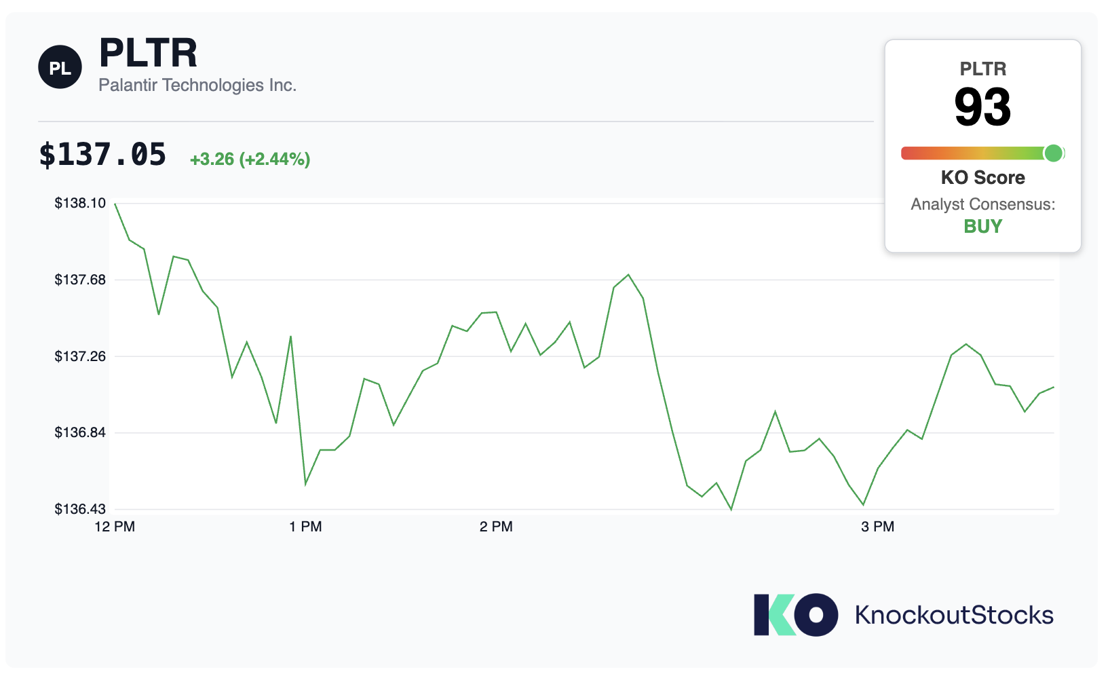Click the $137.68 price axis label
The height and width of the screenshot is (676, 1110).
tap(80, 280)
